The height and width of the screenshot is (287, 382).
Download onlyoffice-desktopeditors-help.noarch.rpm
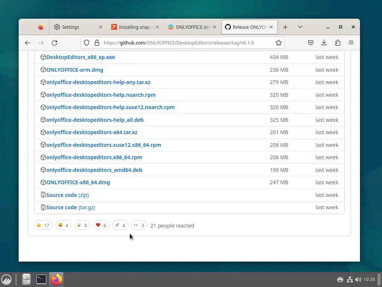pyautogui.click(x=101, y=95)
